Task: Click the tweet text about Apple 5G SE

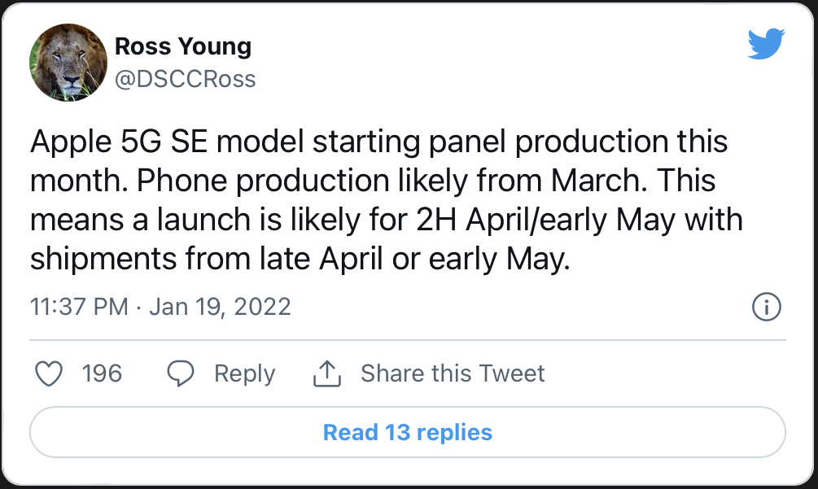Action: click(386, 199)
